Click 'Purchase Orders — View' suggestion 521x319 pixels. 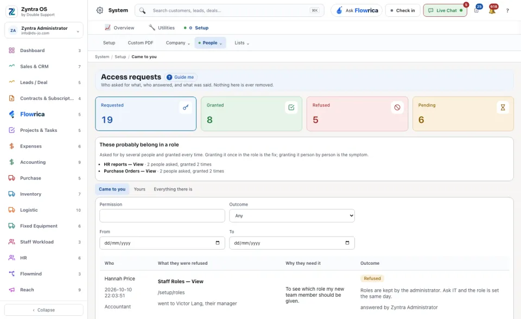point(130,171)
